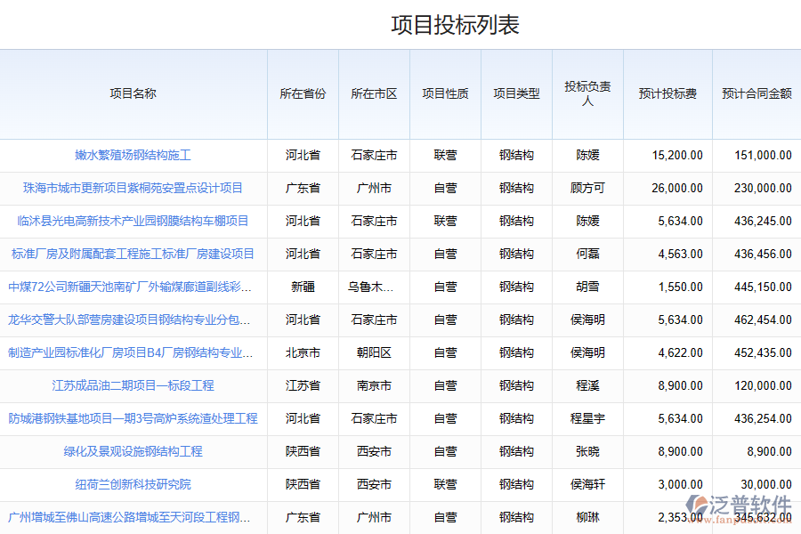This screenshot has height=534, width=801.
Task: Open the 江苏成品油二期项目一标段工程 link
Action: pos(133,385)
